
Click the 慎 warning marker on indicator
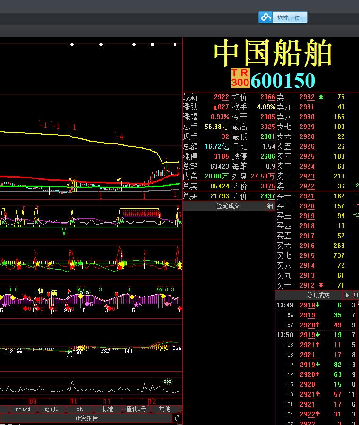click(x=41, y=291)
